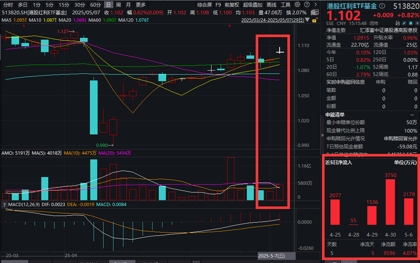Open the 更多 periods dropdown
The image size is (420, 263).
coord(140,5)
